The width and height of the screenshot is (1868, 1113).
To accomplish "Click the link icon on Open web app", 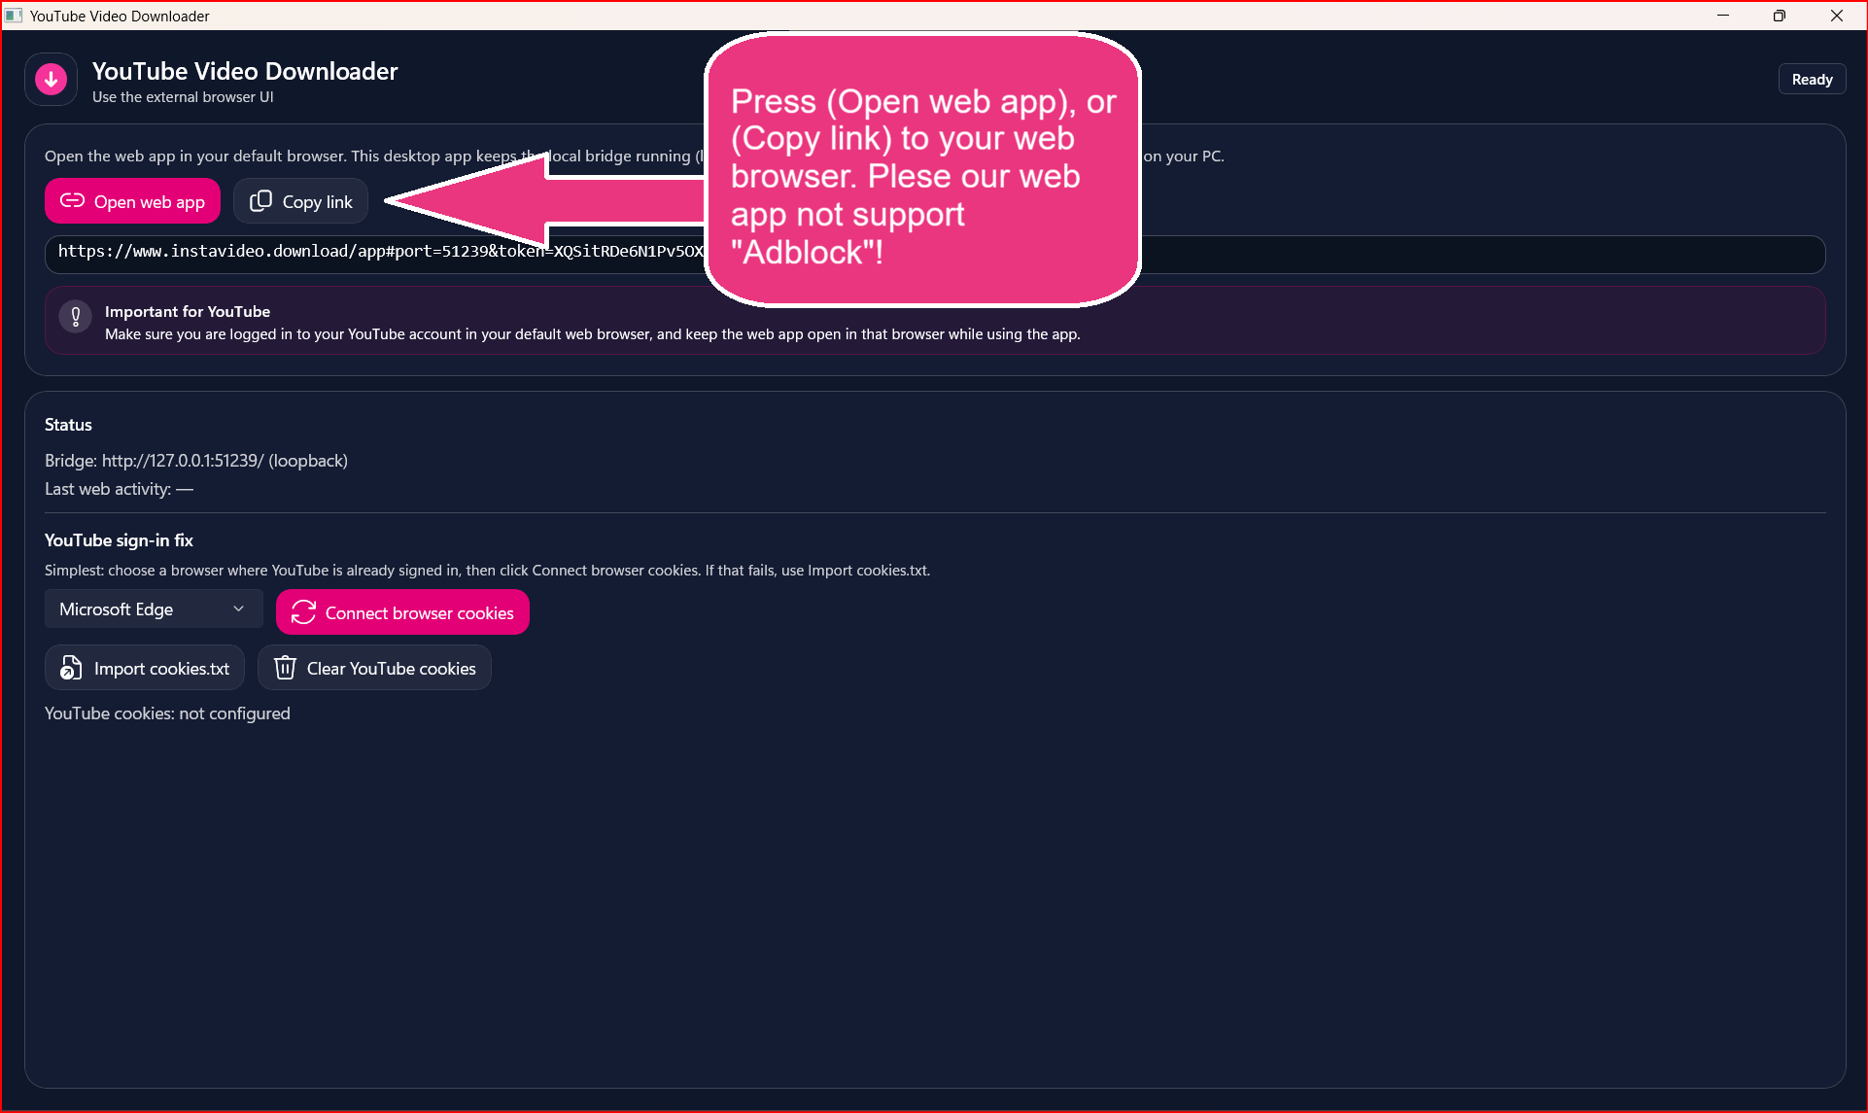I will tap(73, 200).
